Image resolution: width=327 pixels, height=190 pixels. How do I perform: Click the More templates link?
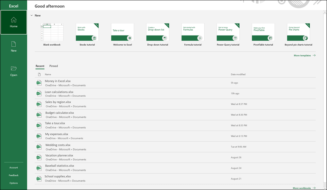tap(304, 55)
